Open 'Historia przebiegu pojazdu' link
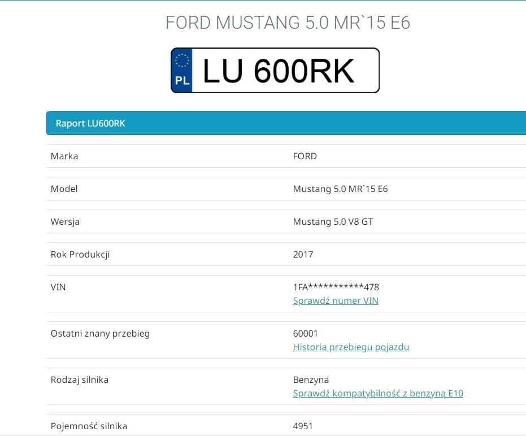The width and height of the screenshot is (526, 436). (351, 347)
